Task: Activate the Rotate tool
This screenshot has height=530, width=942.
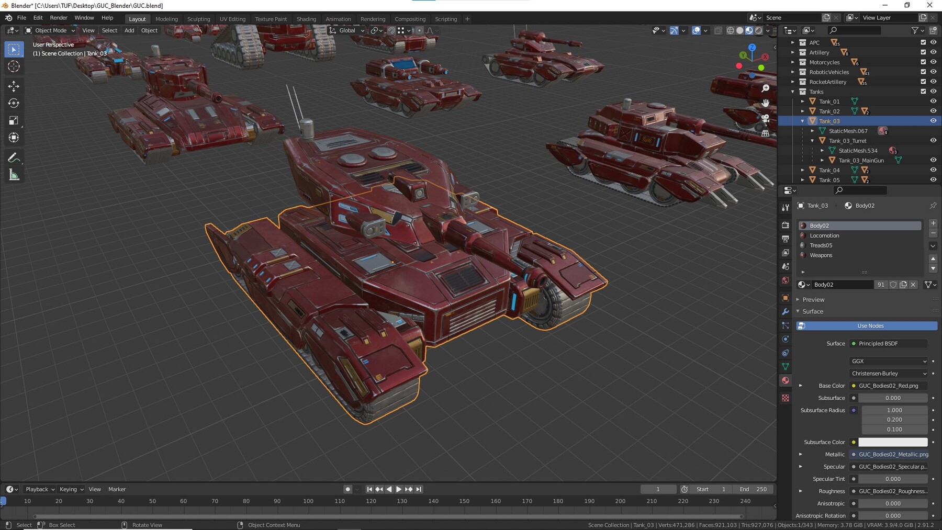Action: point(14,103)
